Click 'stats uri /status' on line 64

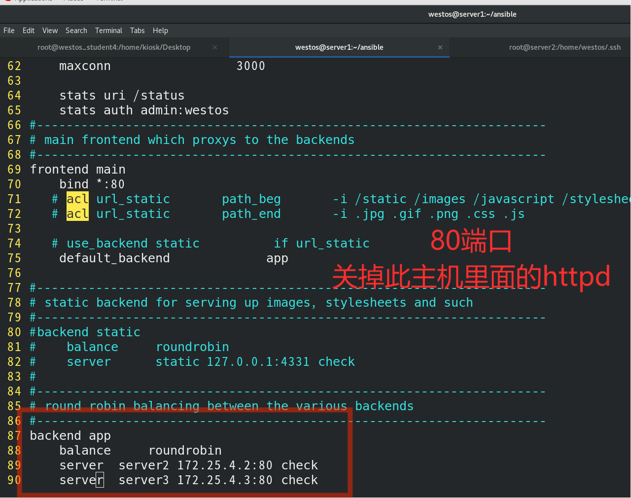(x=122, y=96)
